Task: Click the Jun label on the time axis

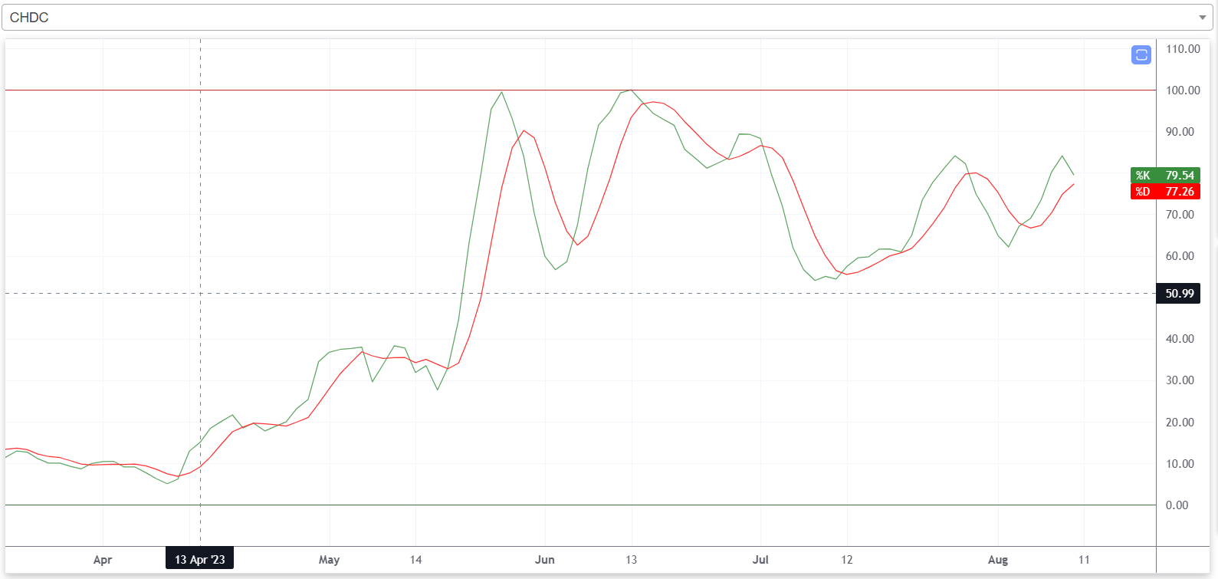Action: (544, 560)
